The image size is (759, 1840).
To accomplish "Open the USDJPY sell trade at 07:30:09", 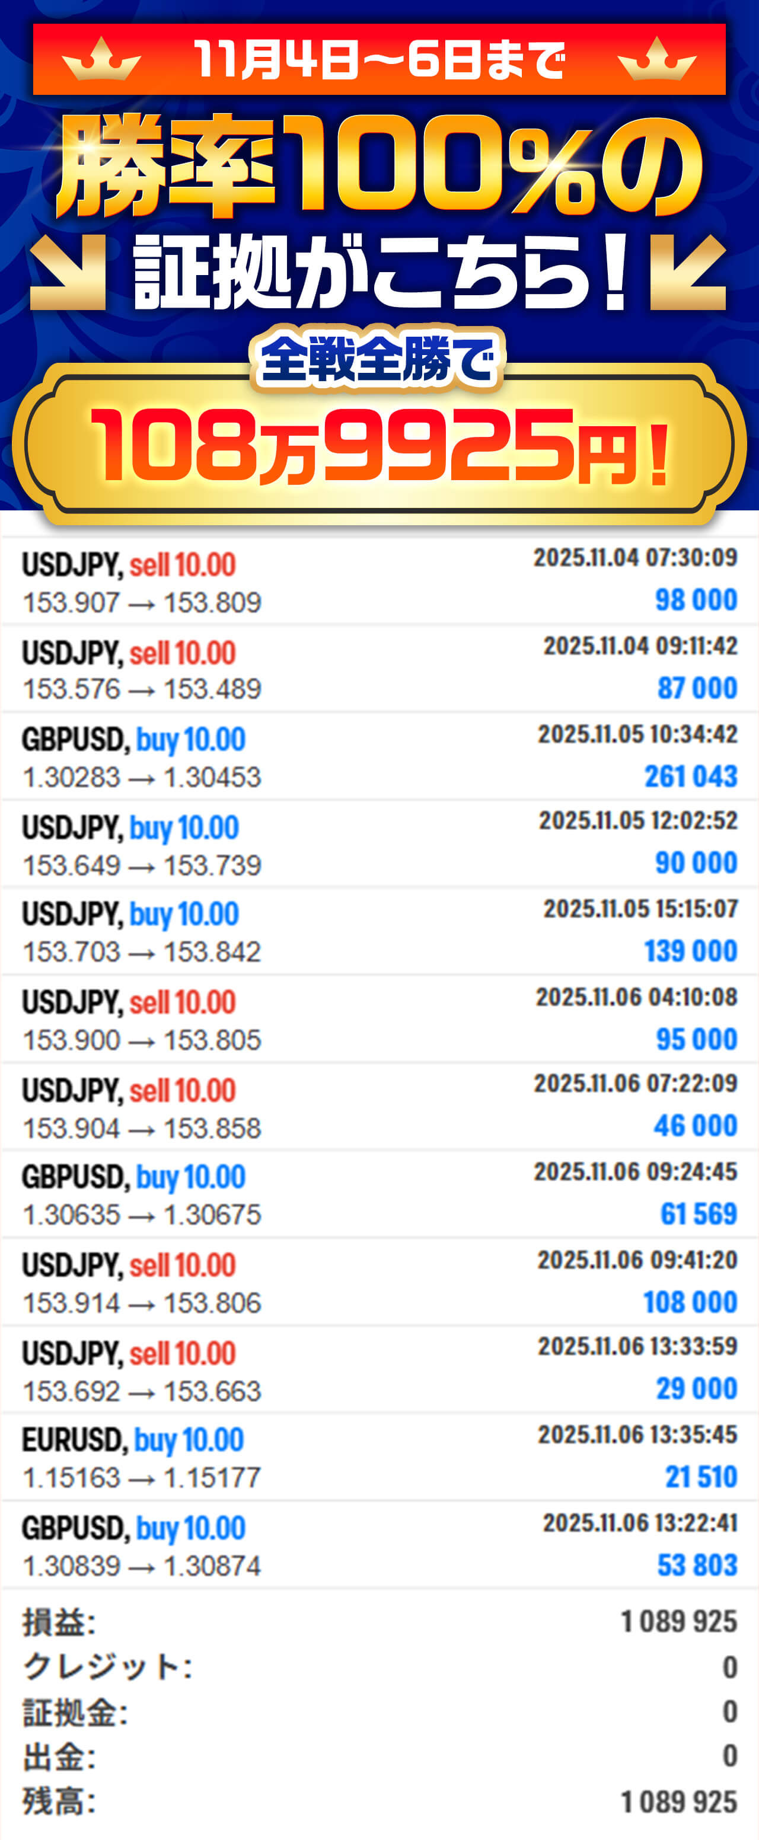I will pyautogui.click(x=379, y=582).
